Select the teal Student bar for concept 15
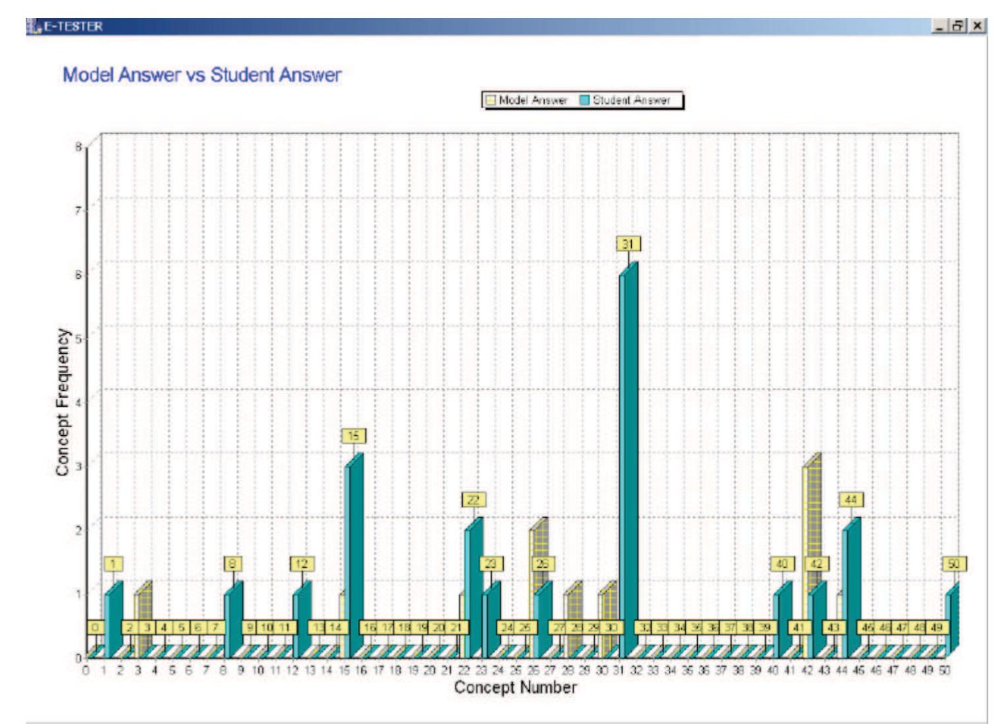 354,555
